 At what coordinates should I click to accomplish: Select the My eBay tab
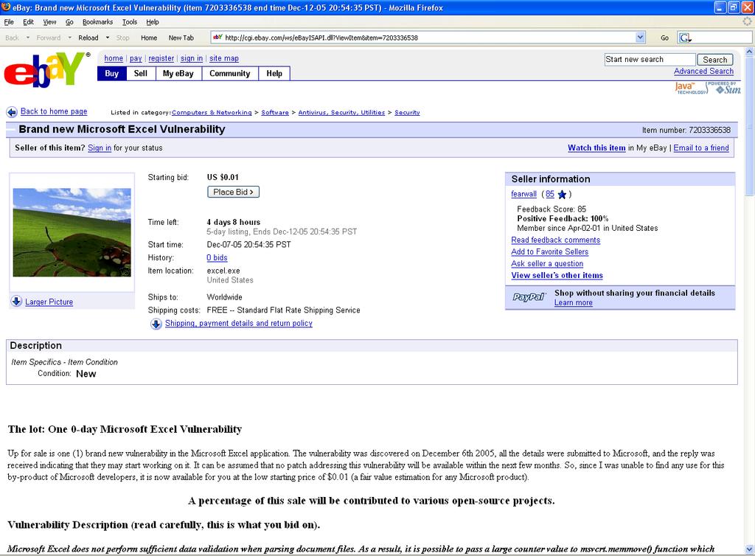(x=178, y=73)
